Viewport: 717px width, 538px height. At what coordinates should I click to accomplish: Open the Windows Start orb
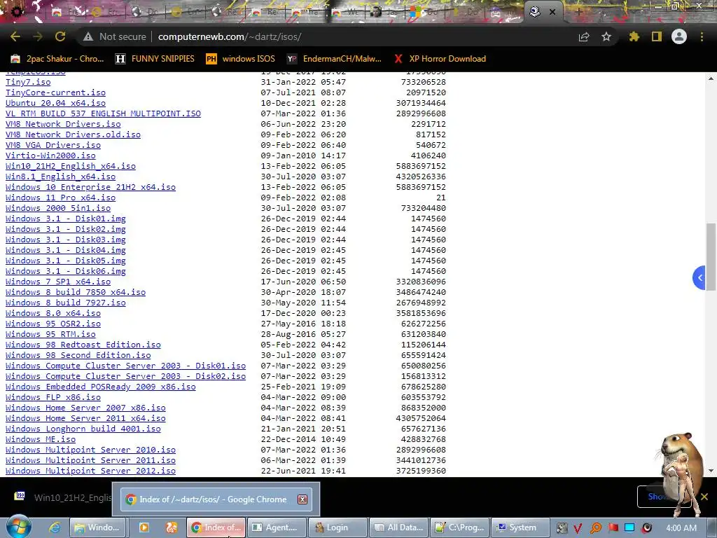pos(19,527)
